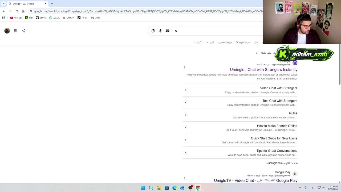This screenshot has width=341, height=192.
Task: Open Umingle Chat with Strangers Instantly link
Action: pos(264,70)
